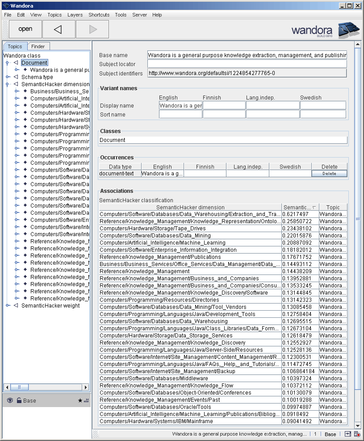Click the Subject locator input field

pyautogui.click(x=247, y=64)
